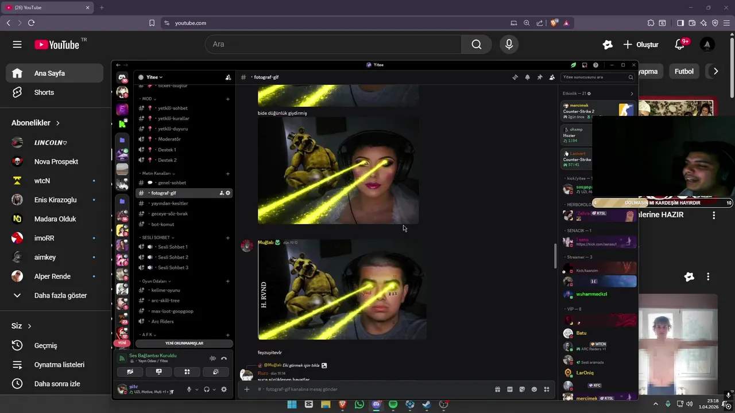Open WhatsApp from Windows taskbar

359,404
